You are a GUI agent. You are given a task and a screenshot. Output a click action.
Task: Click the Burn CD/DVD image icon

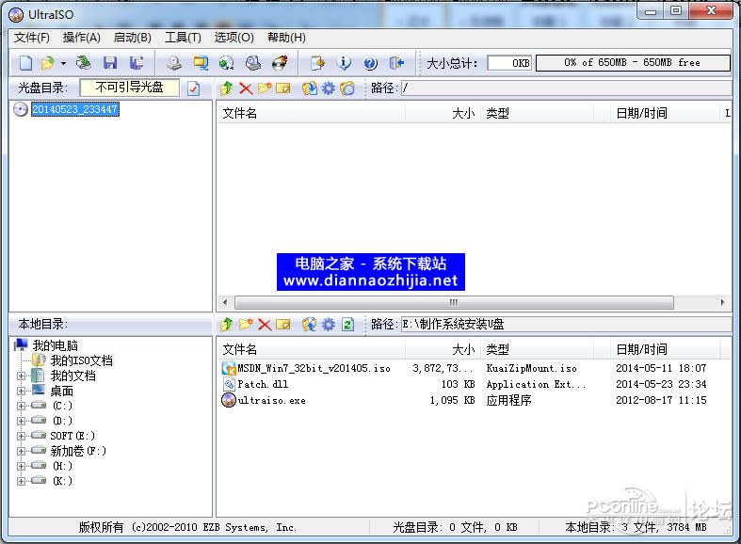click(x=280, y=63)
